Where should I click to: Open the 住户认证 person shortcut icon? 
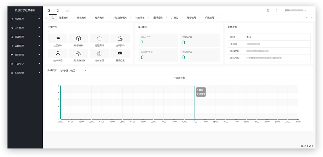click(58, 53)
